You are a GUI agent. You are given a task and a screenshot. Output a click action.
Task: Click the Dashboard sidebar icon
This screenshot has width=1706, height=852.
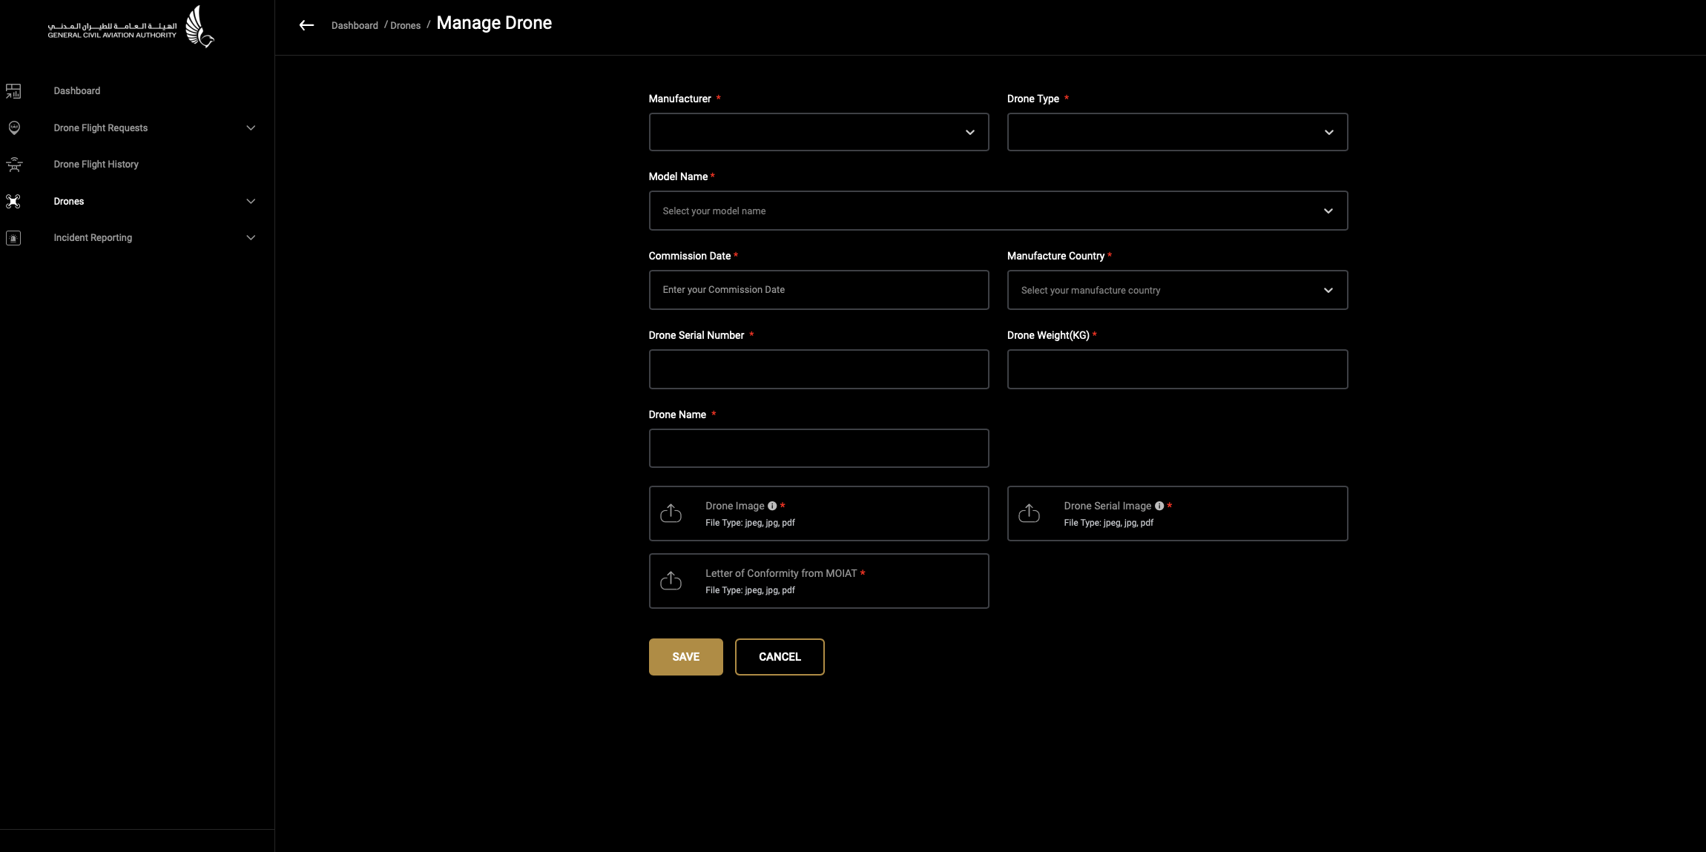(x=13, y=91)
